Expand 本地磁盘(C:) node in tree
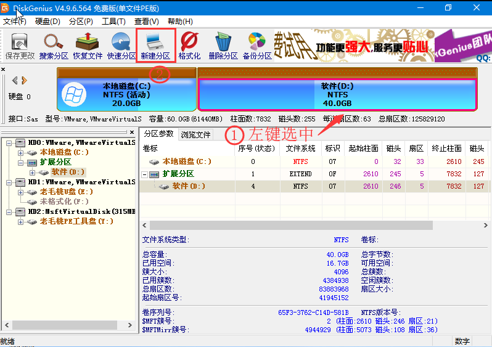Viewport: 492px width, 347px height. coord(20,153)
